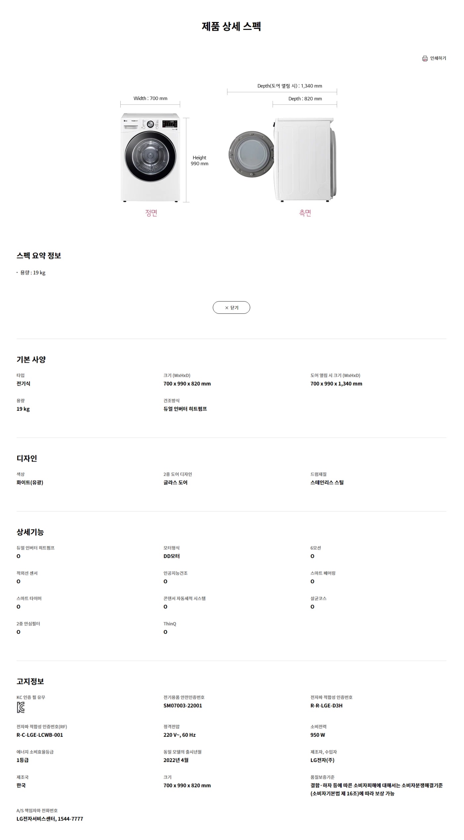This screenshot has height=840, width=464.
Task: Click the Height 990 mm dimension label
Action: click(200, 160)
